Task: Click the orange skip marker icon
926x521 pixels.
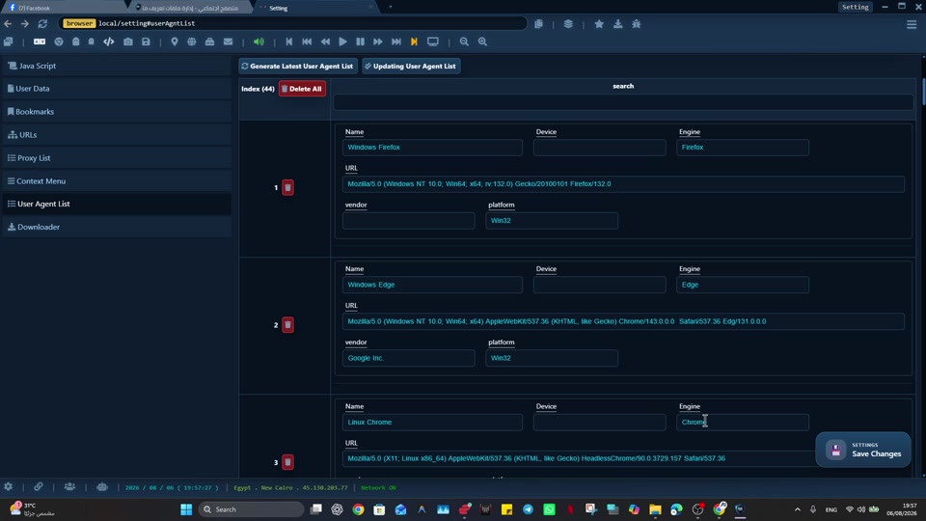Action: [414, 41]
